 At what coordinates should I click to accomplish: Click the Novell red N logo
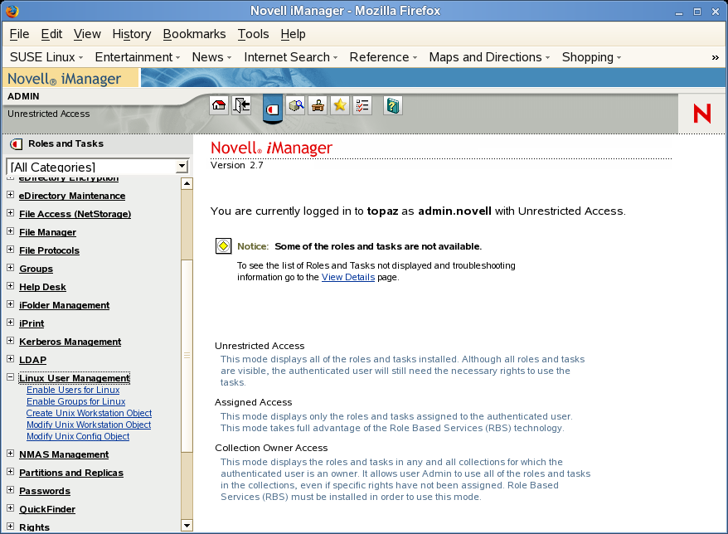[702, 114]
